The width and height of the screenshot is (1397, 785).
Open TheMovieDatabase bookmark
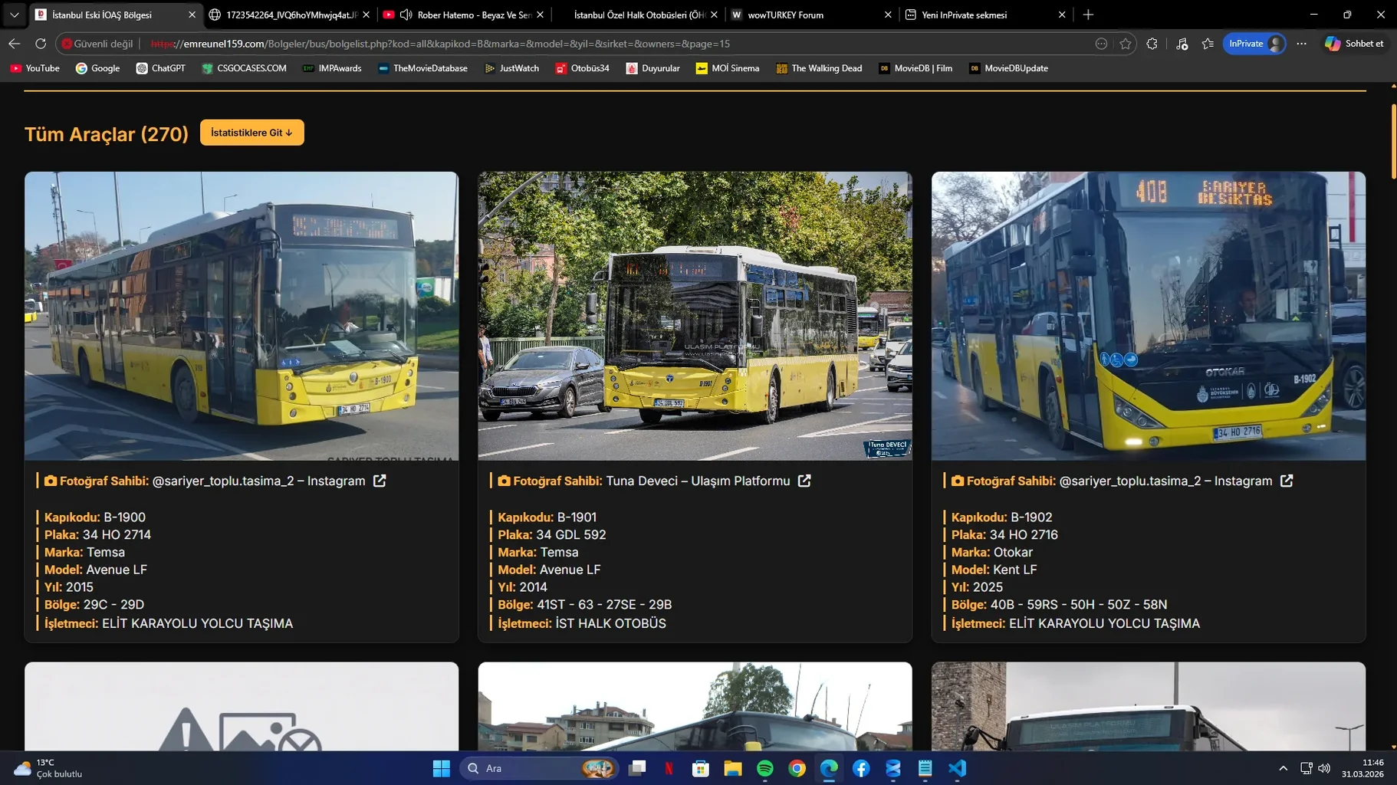coord(422,68)
